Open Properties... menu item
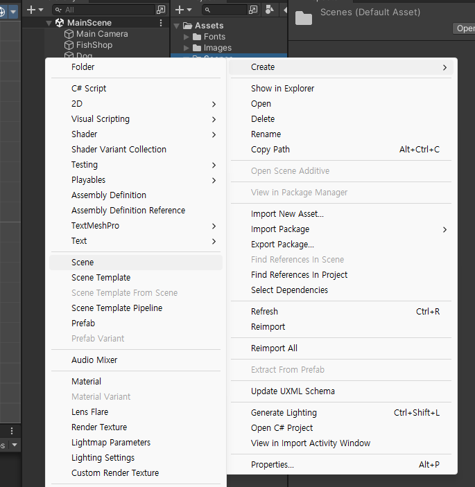The image size is (475, 487). pyautogui.click(x=341, y=465)
